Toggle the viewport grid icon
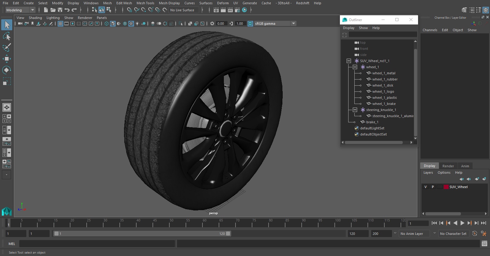 (60, 24)
